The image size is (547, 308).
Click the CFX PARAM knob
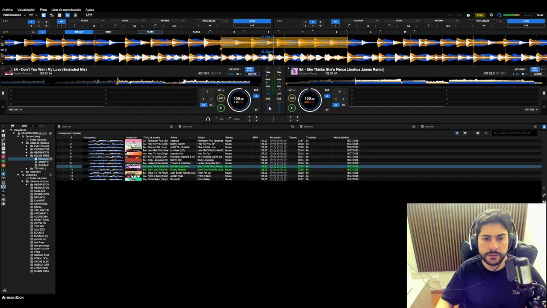pyautogui.click(x=209, y=32)
